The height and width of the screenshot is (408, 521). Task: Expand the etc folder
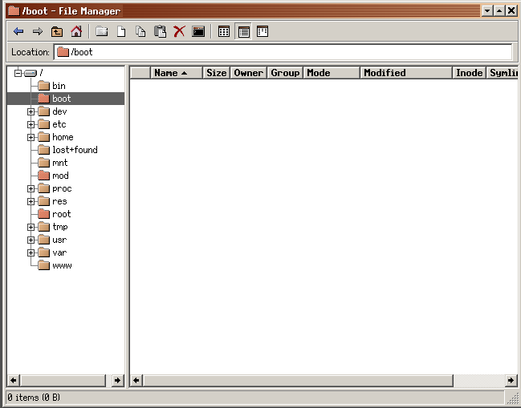[x=31, y=125]
